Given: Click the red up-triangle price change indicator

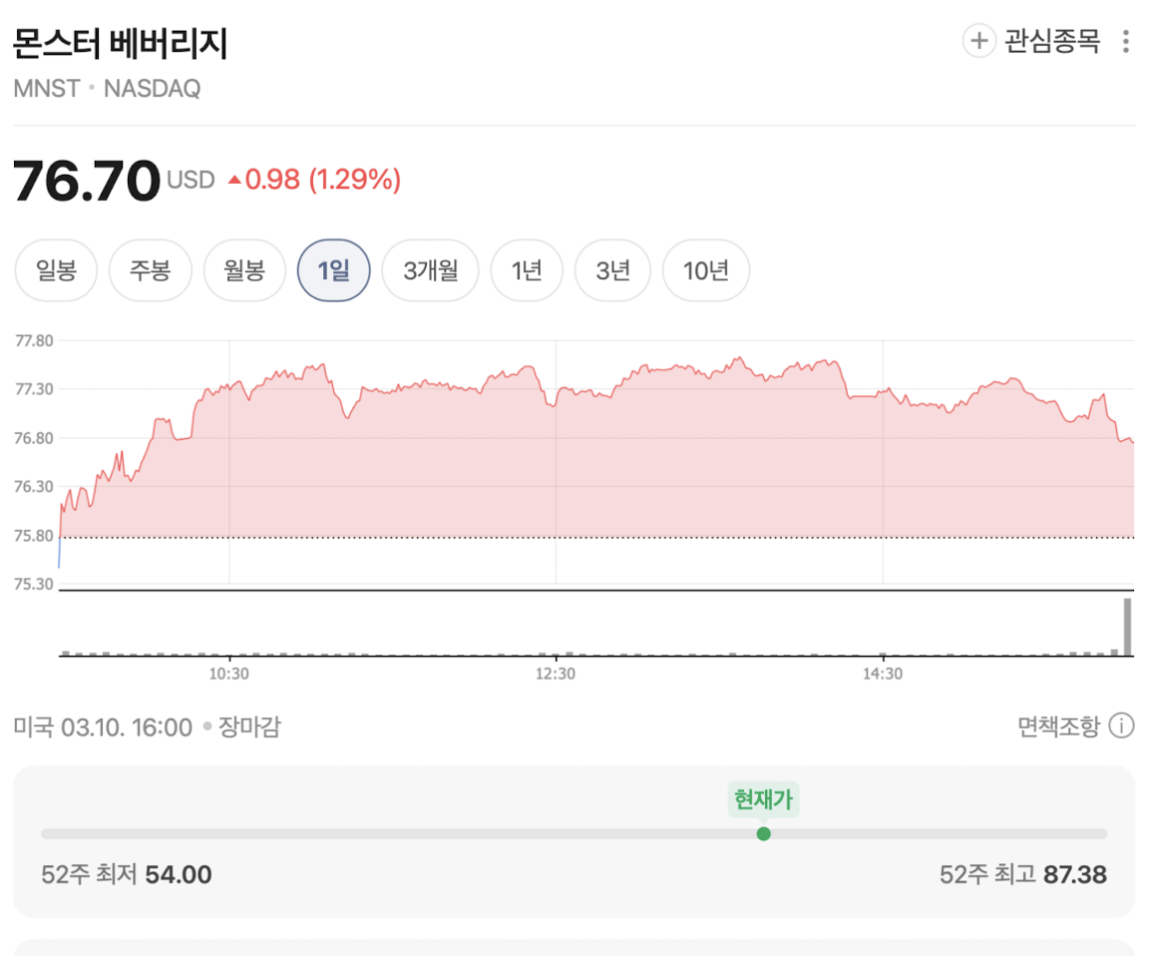Looking at the screenshot, I should click(234, 181).
